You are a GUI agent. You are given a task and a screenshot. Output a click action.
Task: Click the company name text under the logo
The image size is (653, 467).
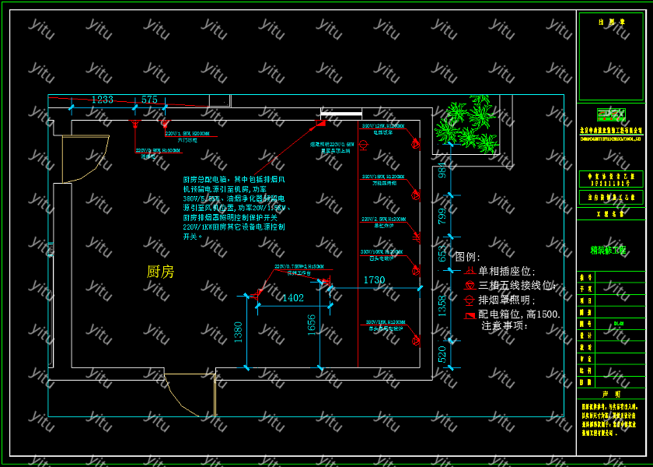(611, 131)
